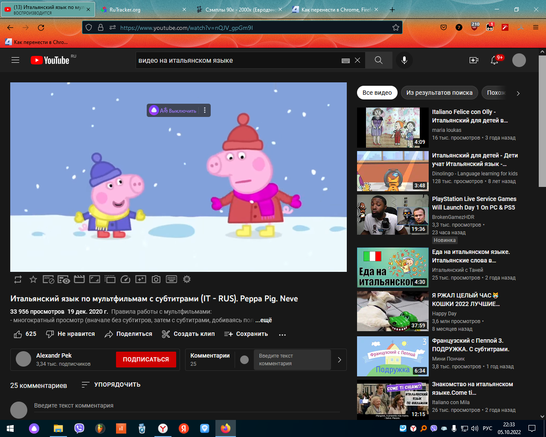The height and width of the screenshot is (437, 546).
Task: Click the Save to Pocket toolbar icon
Action: pos(444,28)
